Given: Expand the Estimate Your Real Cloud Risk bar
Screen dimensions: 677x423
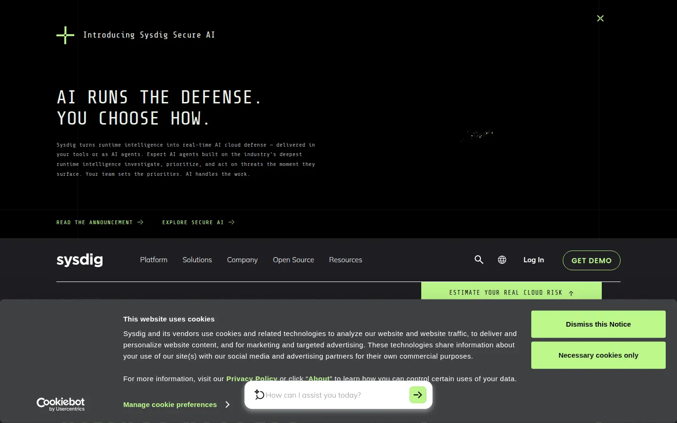Looking at the screenshot, I should click(512, 292).
